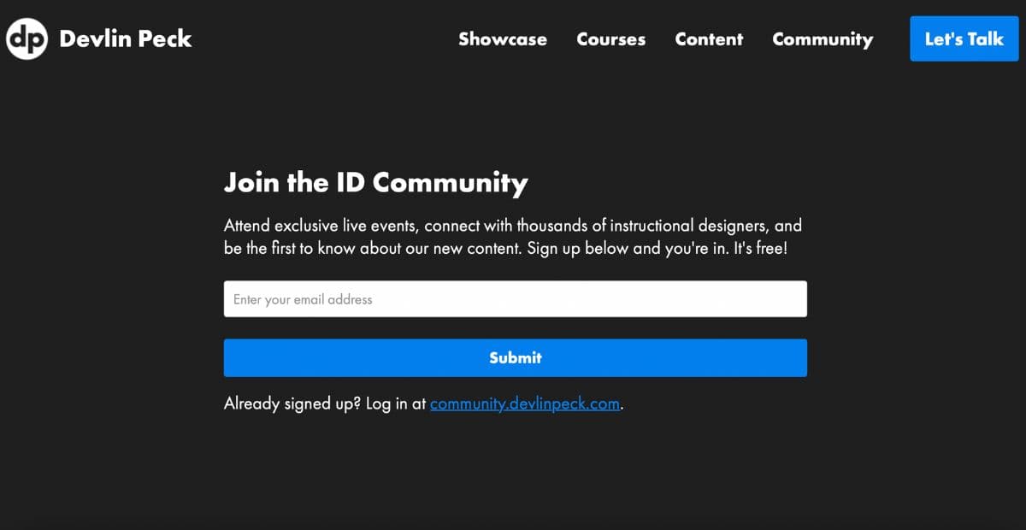This screenshot has height=530, width=1026.
Task: Go to the Courses page
Action: click(611, 38)
